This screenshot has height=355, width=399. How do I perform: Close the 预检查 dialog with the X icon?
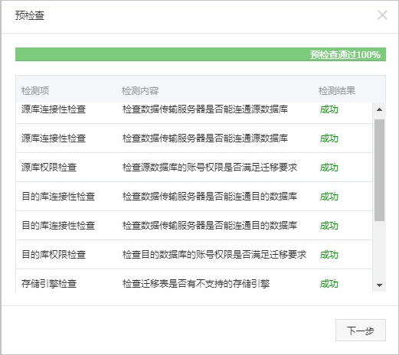point(382,15)
